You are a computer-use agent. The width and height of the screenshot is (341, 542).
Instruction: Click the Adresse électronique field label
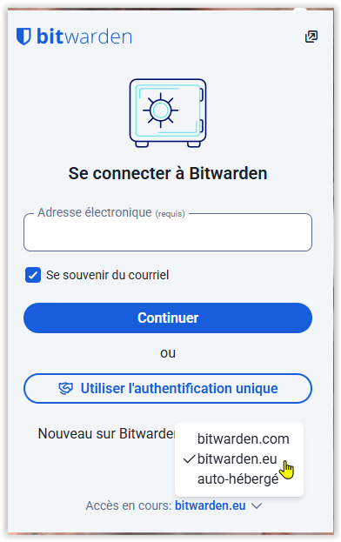click(110, 212)
